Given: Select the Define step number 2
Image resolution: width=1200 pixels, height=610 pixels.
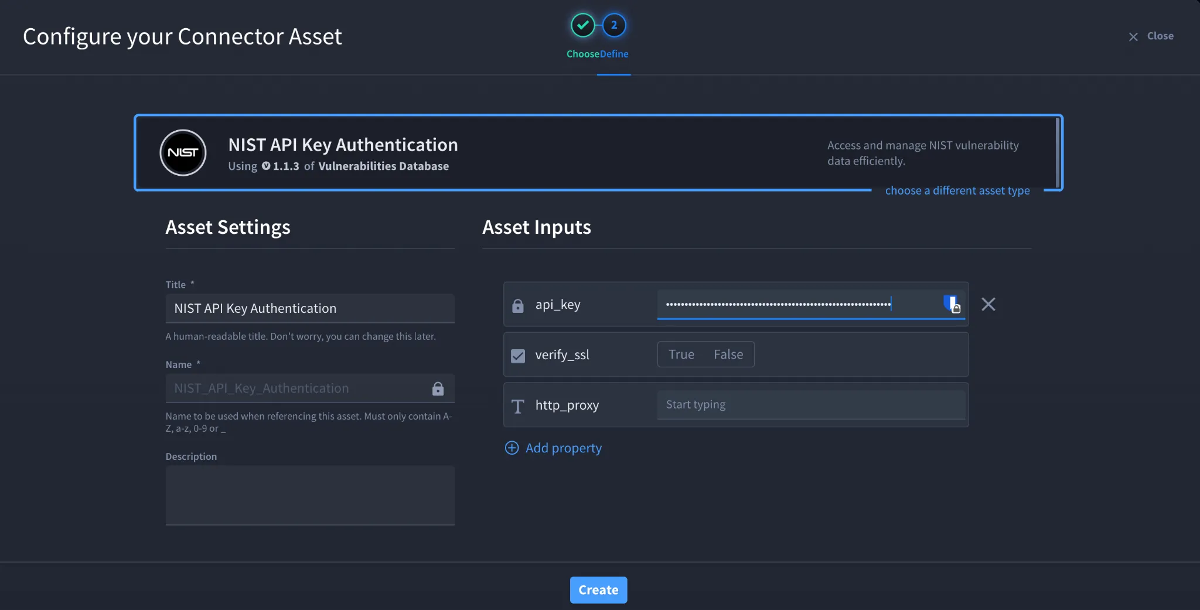Looking at the screenshot, I should point(614,25).
